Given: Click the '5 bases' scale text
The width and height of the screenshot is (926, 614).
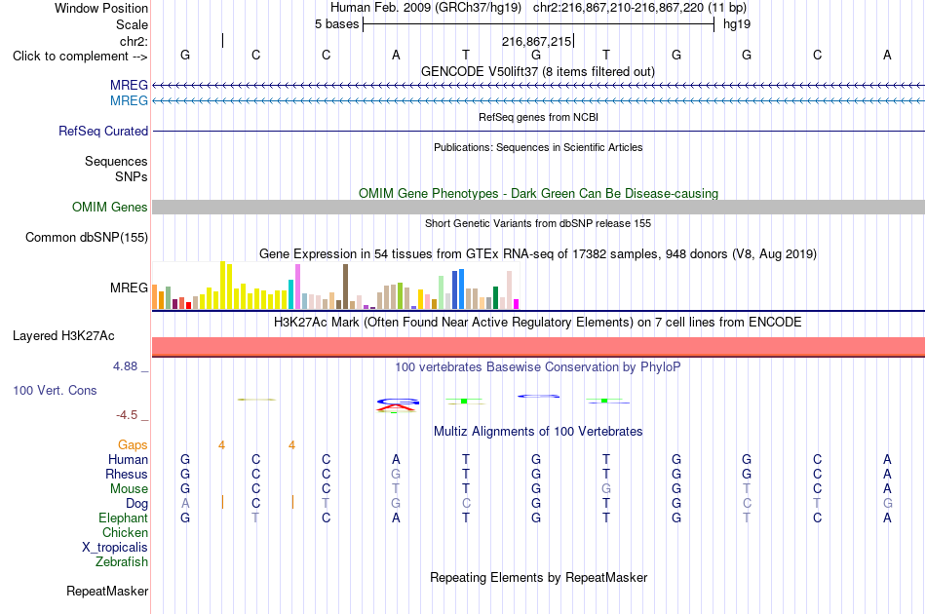Looking at the screenshot, I should tap(336, 24).
